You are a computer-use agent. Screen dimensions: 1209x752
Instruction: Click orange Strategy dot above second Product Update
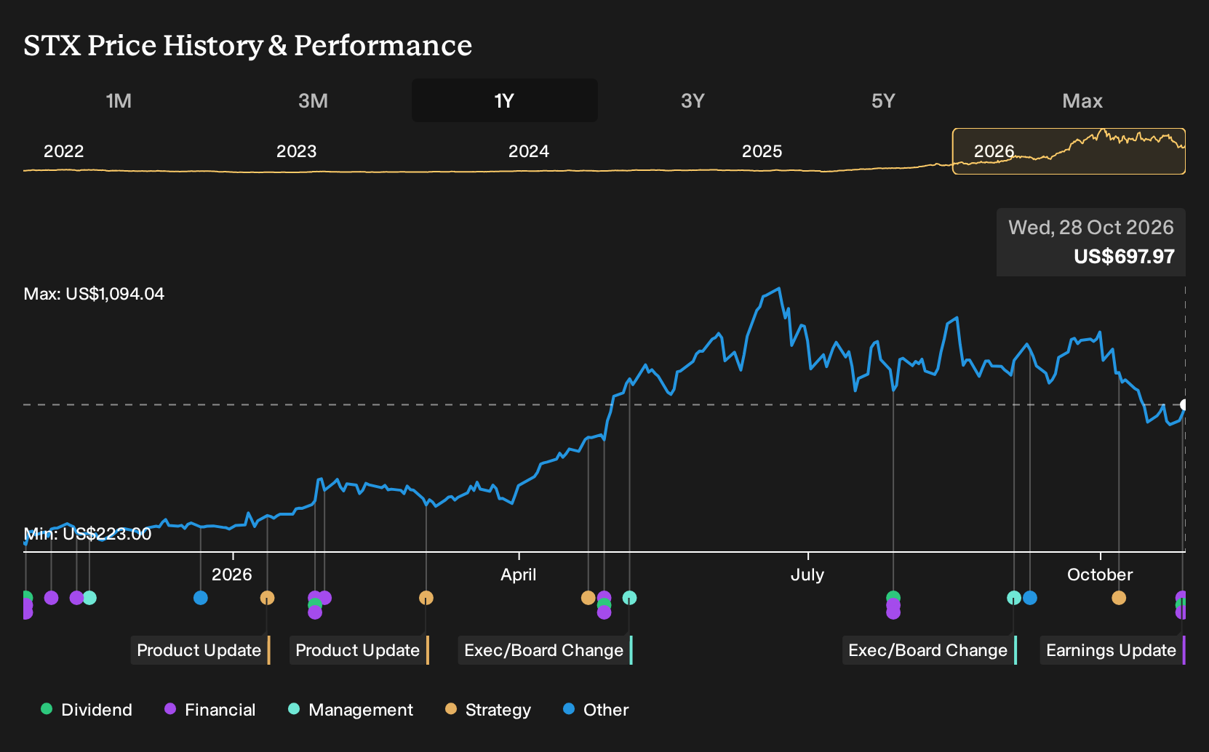point(426,598)
